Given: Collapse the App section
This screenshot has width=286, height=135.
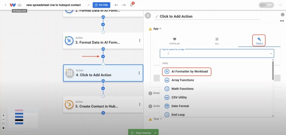Looking at the screenshot, I should point(157,29).
